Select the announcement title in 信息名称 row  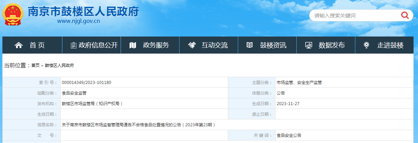[x=139, y=125]
